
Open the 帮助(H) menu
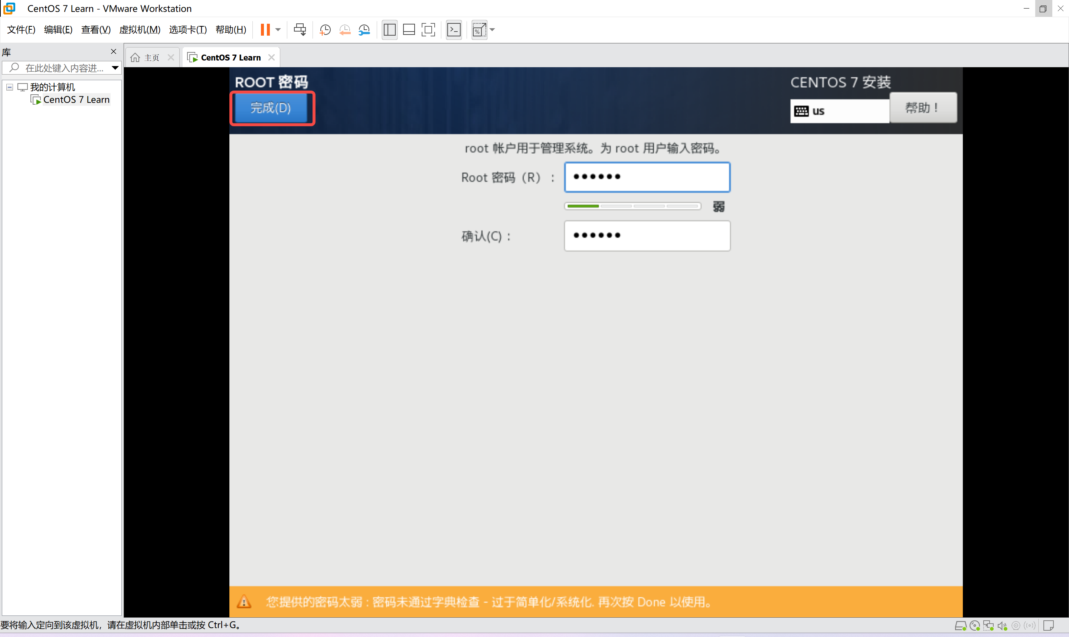pos(231,30)
